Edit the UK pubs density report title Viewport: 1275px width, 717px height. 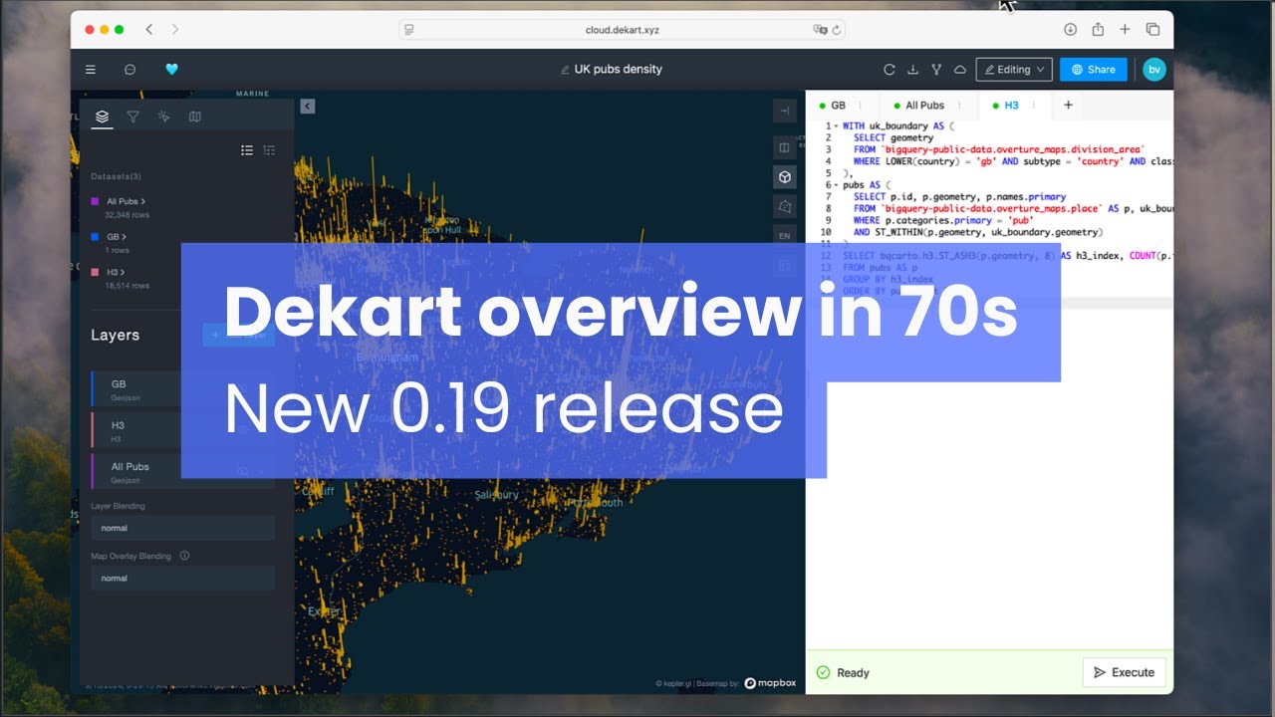coord(618,70)
